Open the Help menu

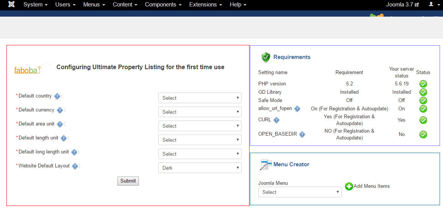238,5
